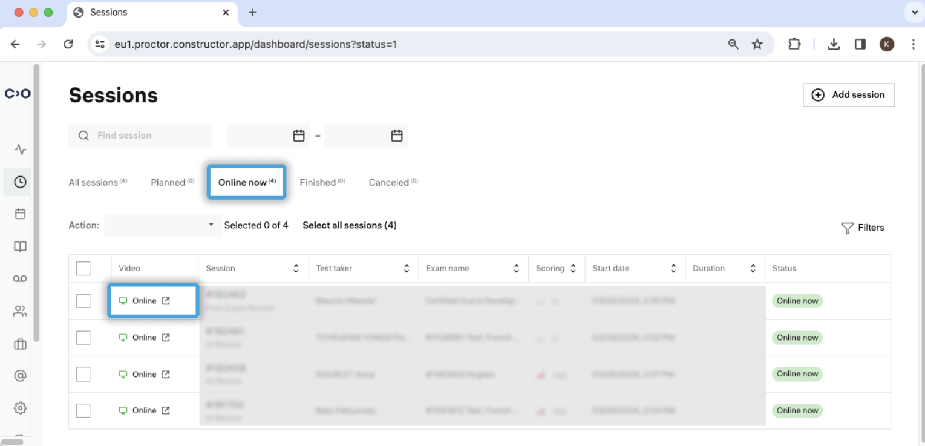The width and height of the screenshot is (925, 446).
Task: Click Select all sessions (4) link
Action: point(349,225)
